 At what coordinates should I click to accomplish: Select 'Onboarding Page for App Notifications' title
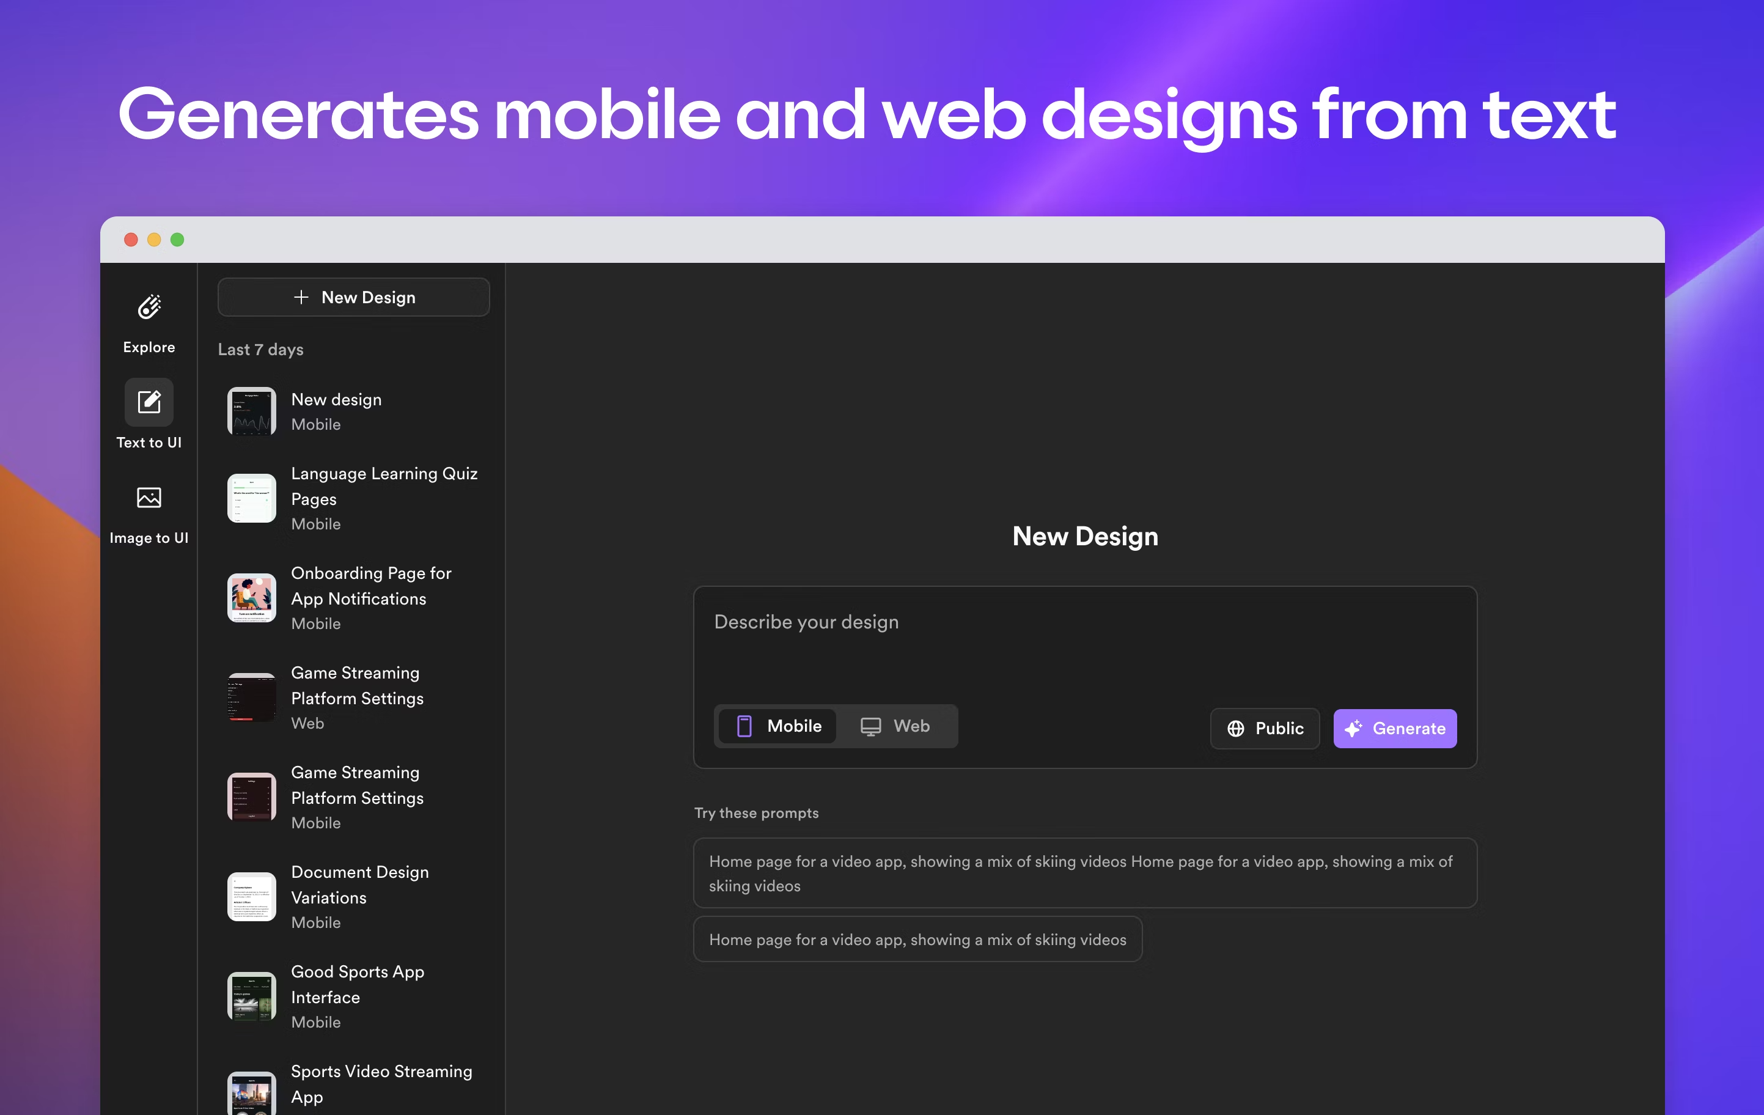(372, 586)
